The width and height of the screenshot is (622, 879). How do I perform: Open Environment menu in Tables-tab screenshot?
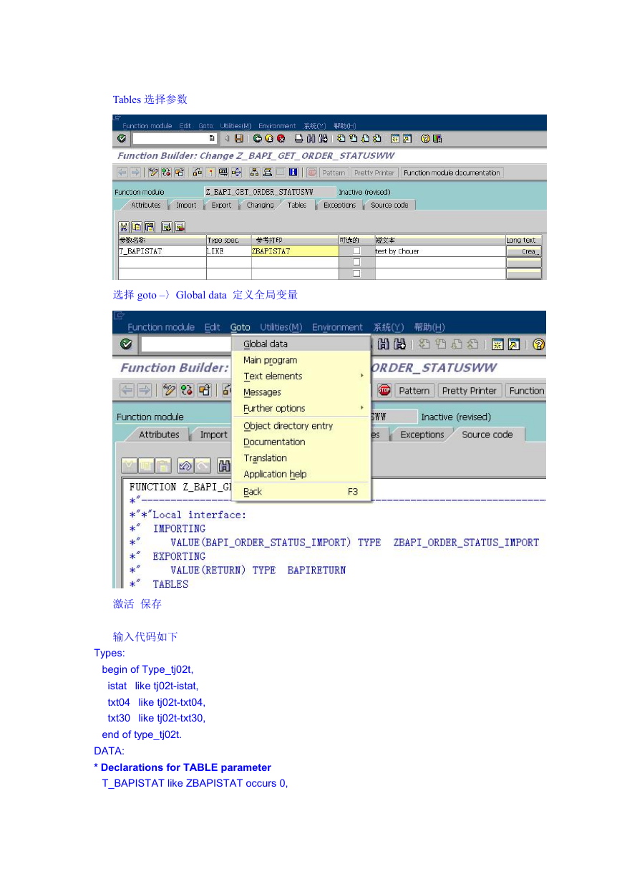click(277, 126)
